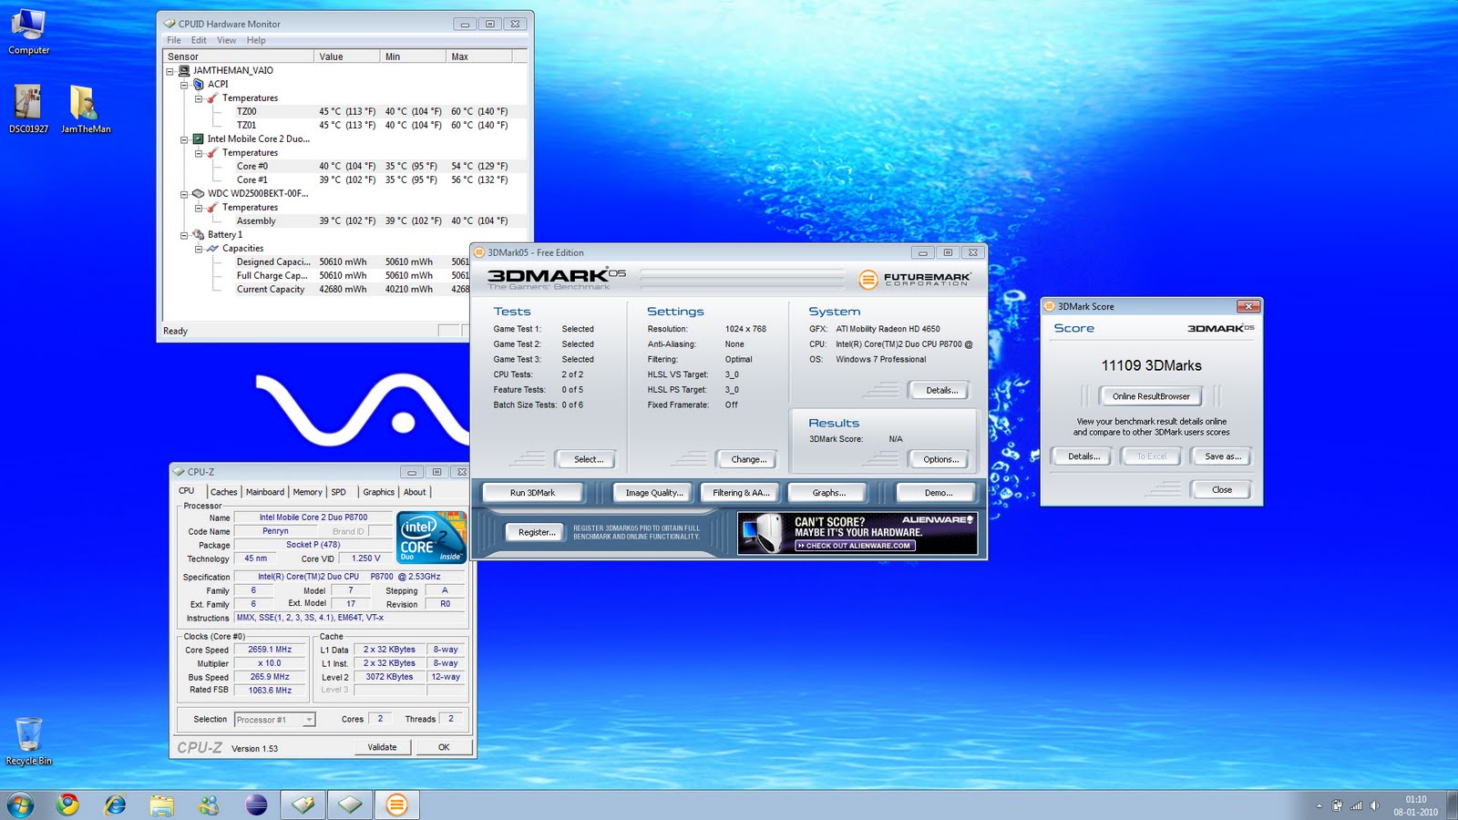The height and width of the screenshot is (820, 1458).
Task: Switch to the Memory tab in CPU-Z
Action: (x=307, y=492)
